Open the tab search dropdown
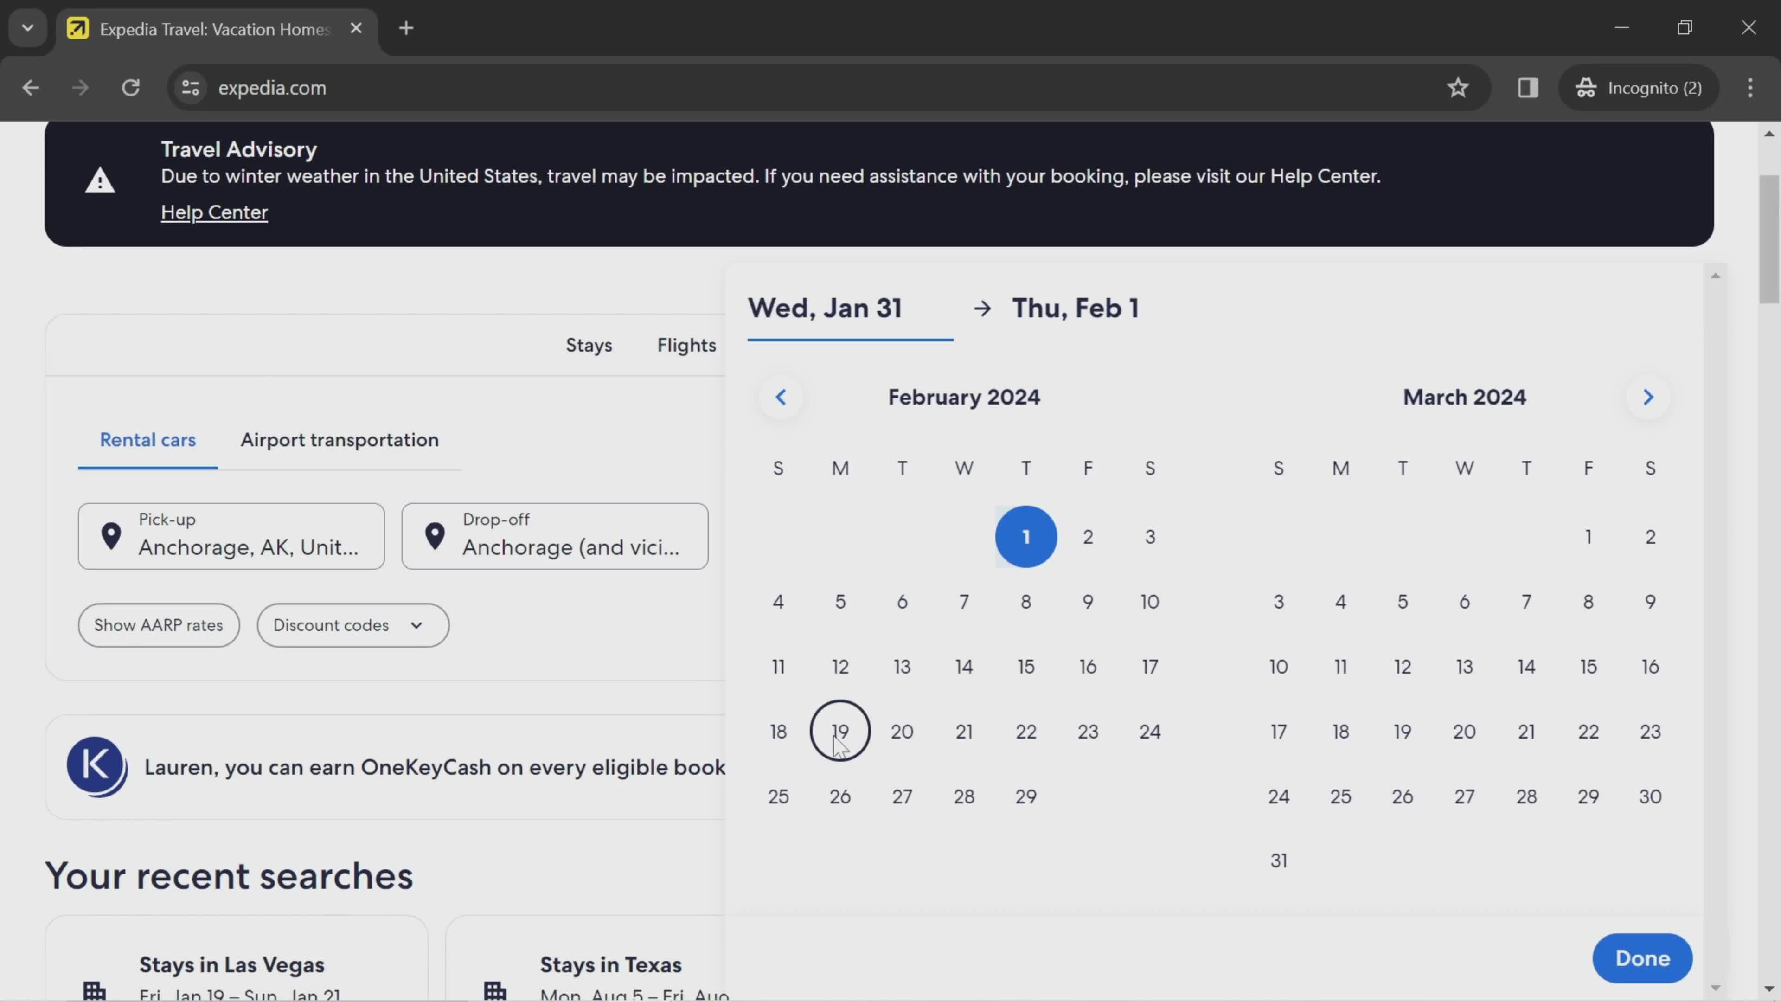Viewport: 1781px width, 1002px height. 28,28
